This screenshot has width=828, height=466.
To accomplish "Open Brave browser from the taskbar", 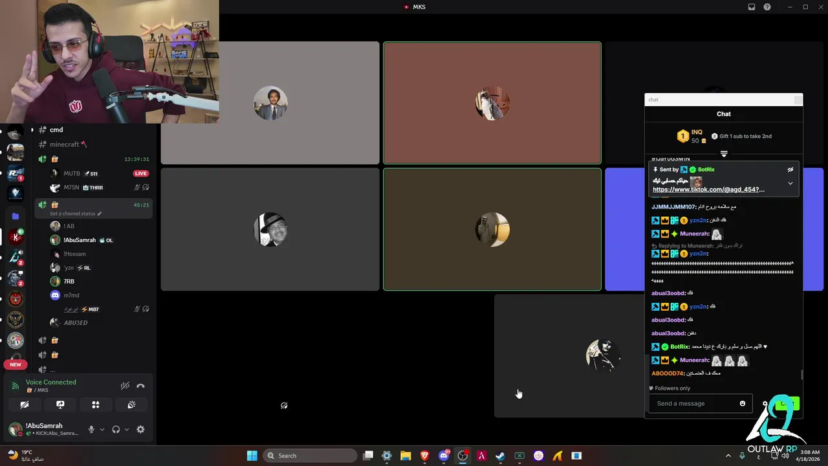I will [424, 456].
